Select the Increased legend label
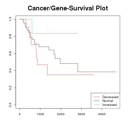The width and height of the screenshot is (128, 128). tap(110, 105)
